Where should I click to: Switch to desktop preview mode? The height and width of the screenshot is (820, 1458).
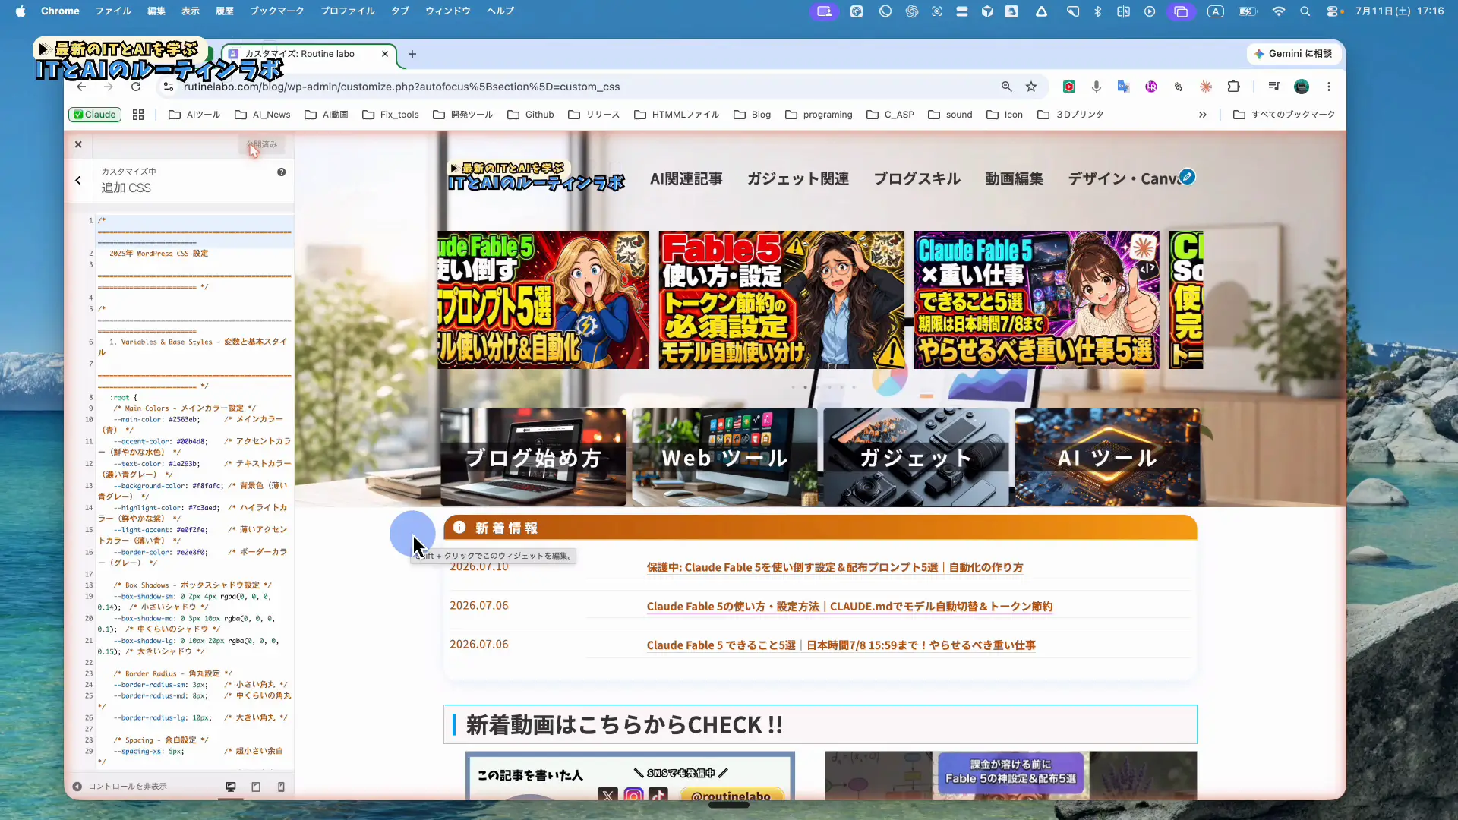pyautogui.click(x=231, y=787)
